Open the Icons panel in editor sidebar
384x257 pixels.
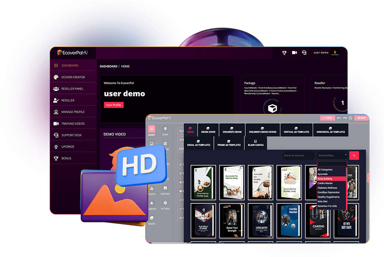(x=165, y=131)
